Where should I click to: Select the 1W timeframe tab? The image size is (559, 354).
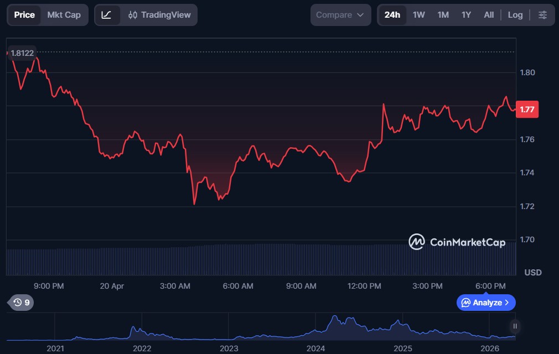coord(419,15)
